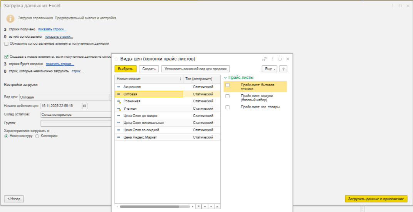Move up one row with arrow button
This screenshot has height=212, width=413.
205,207
